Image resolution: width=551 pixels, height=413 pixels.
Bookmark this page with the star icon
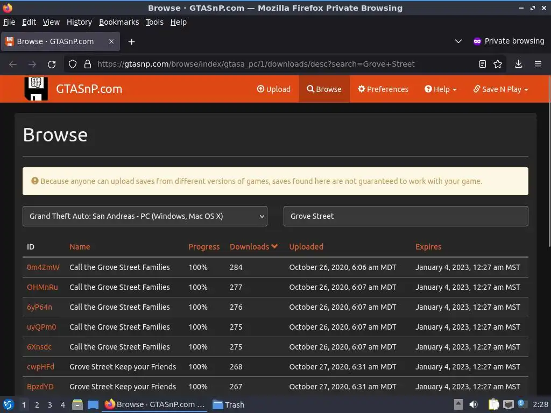coord(498,64)
